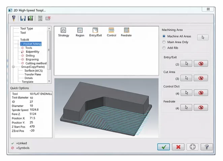Click tree scrollbar down arrow
The height and width of the screenshot is (161, 223).
tap(49, 81)
